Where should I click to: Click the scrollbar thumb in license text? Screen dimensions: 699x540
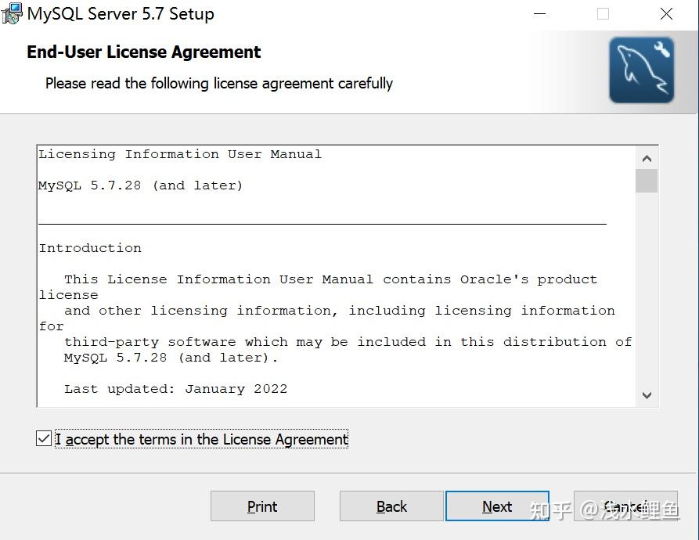647,181
